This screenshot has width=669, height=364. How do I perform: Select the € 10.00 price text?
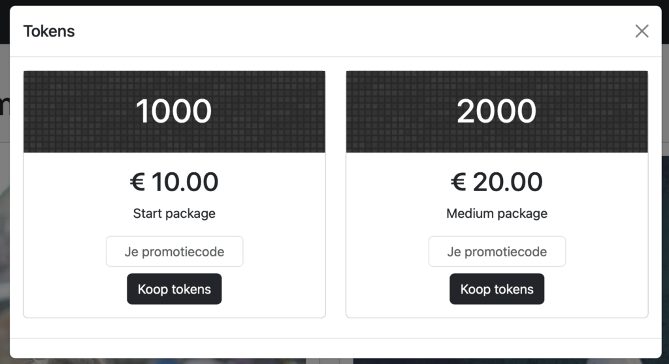(174, 182)
